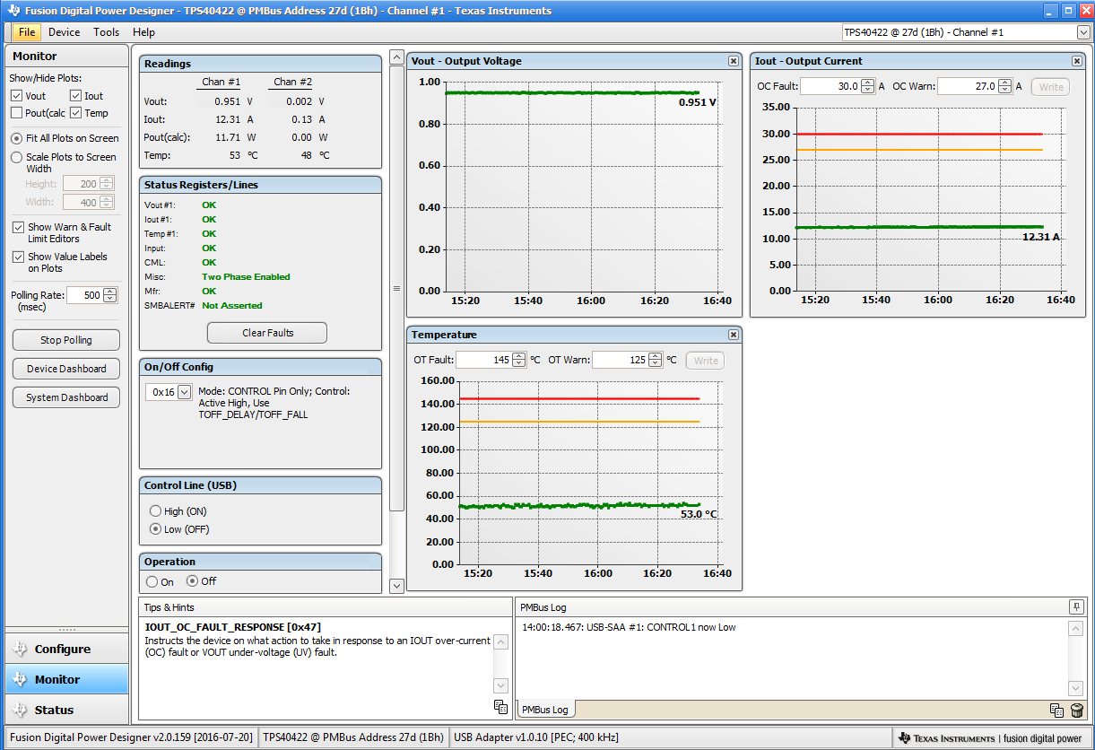Viewport: 1095px width, 750px height.
Task: Switch to the Configure section
Action: (x=66, y=649)
